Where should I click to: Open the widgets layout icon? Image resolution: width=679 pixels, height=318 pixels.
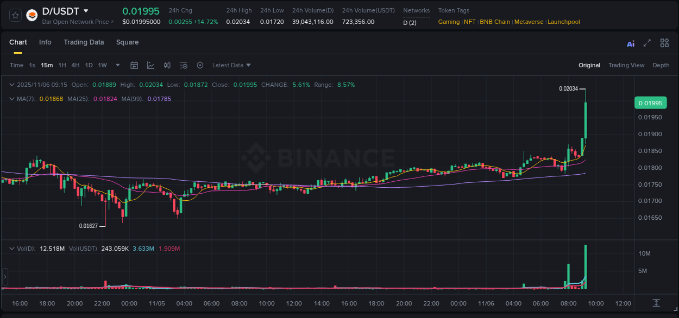tap(664, 42)
